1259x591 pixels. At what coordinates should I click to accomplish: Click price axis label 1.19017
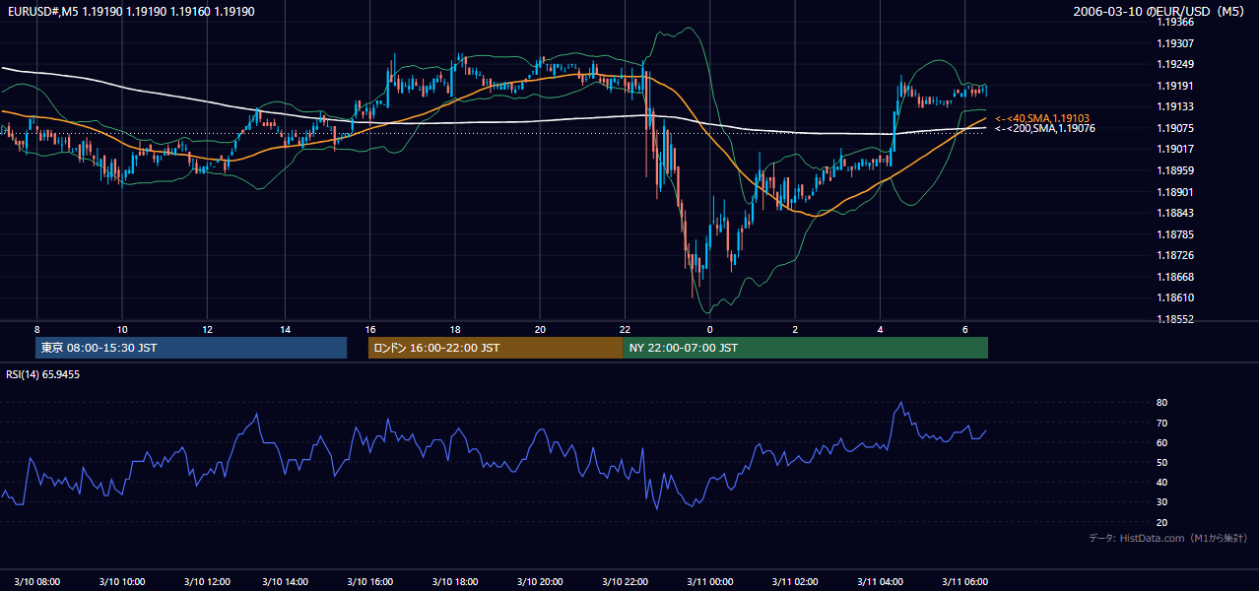pos(1175,149)
